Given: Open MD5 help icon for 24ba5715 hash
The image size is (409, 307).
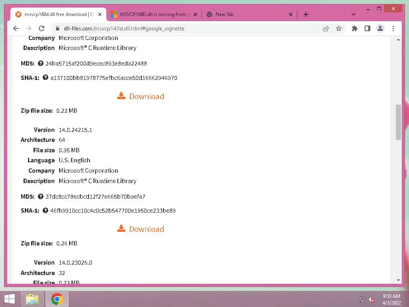Looking at the screenshot, I should pos(40,63).
